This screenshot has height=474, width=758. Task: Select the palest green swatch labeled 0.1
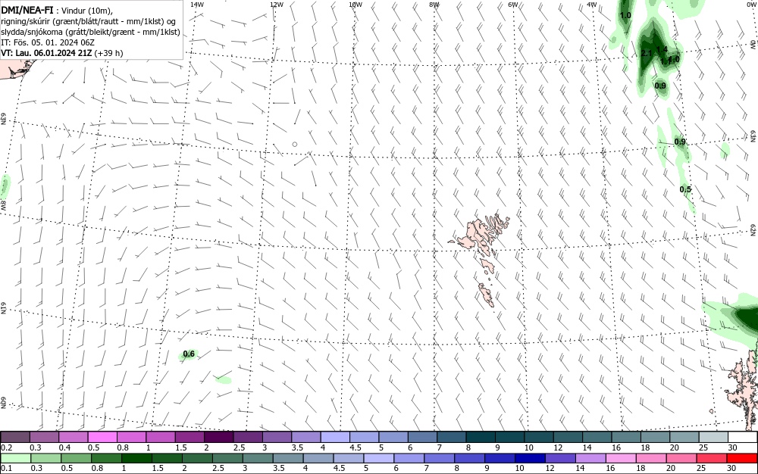16,458
